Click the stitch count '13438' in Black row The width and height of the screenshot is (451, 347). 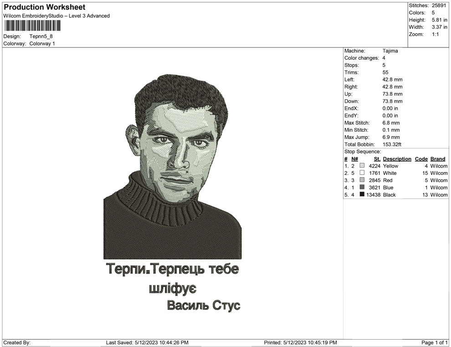click(374, 194)
